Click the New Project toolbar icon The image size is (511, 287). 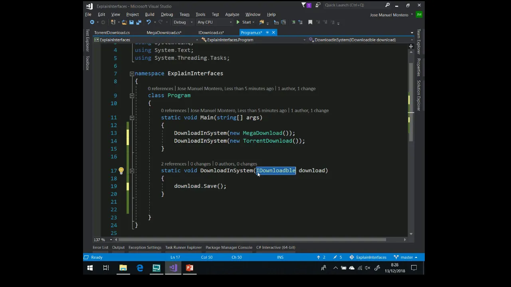[113, 22]
